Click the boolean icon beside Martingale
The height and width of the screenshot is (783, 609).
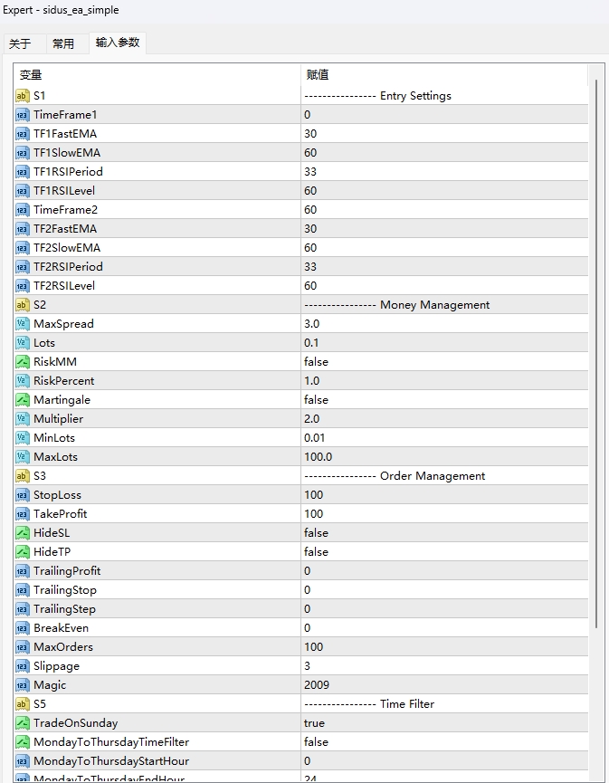coord(22,399)
